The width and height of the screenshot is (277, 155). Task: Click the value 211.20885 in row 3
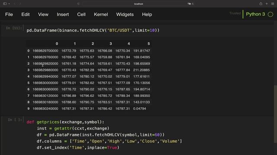pos(142,70)
